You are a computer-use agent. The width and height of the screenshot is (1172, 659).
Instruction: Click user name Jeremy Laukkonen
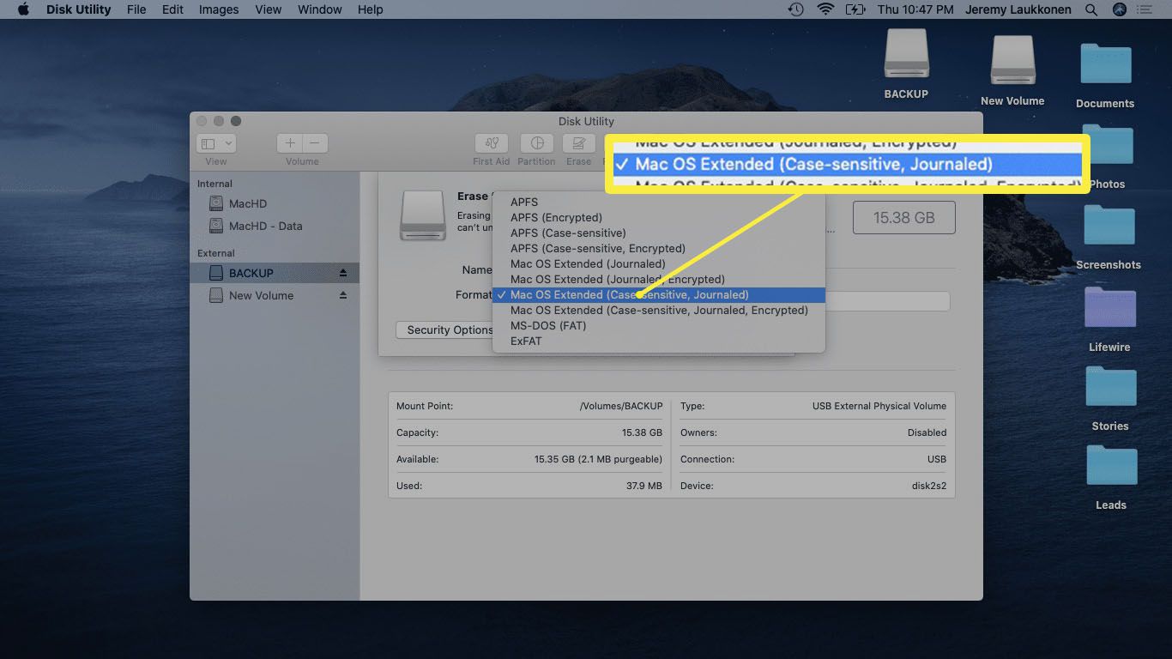tap(1019, 9)
